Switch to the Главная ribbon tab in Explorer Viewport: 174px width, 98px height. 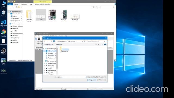click(16, 4)
